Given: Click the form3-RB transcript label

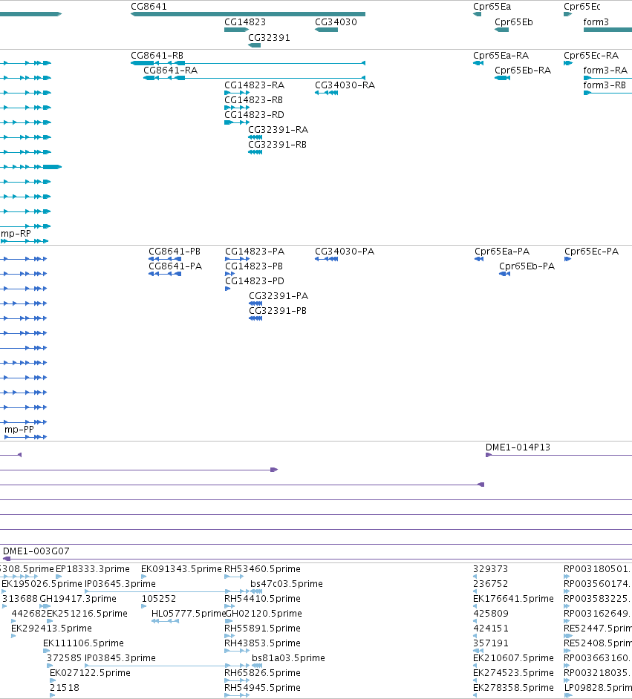Looking at the screenshot, I should [605, 85].
